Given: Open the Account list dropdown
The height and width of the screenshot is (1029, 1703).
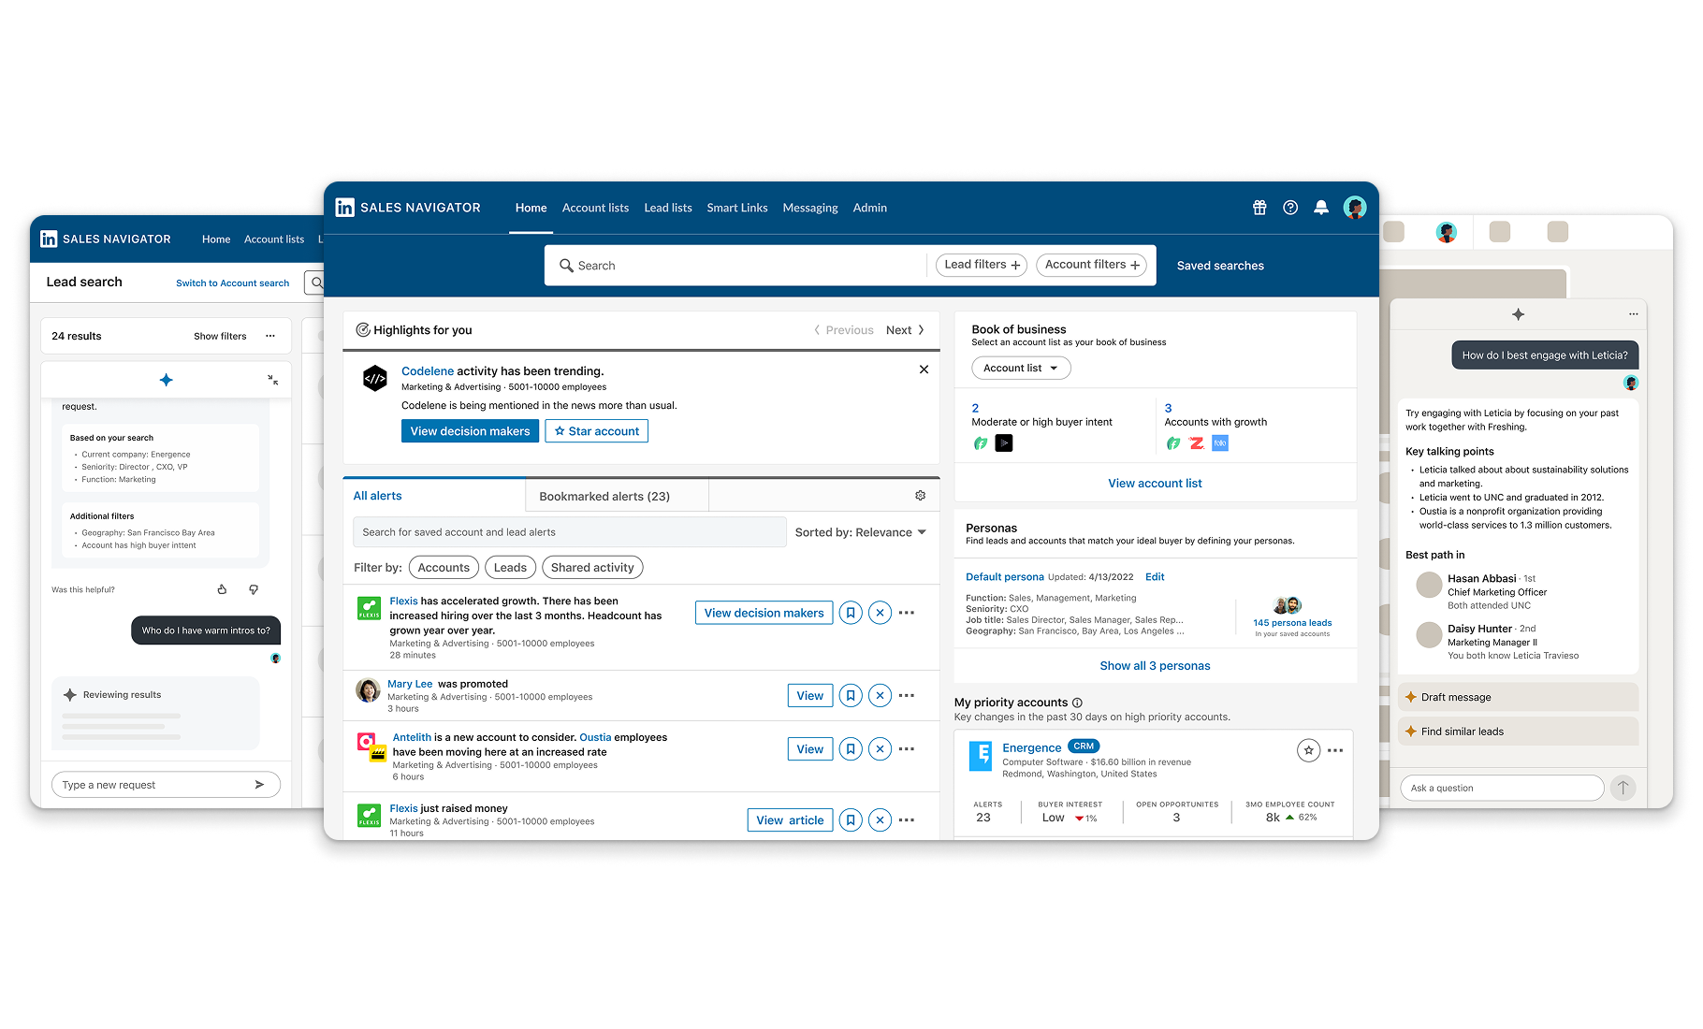Looking at the screenshot, I should pos(1021,369).
